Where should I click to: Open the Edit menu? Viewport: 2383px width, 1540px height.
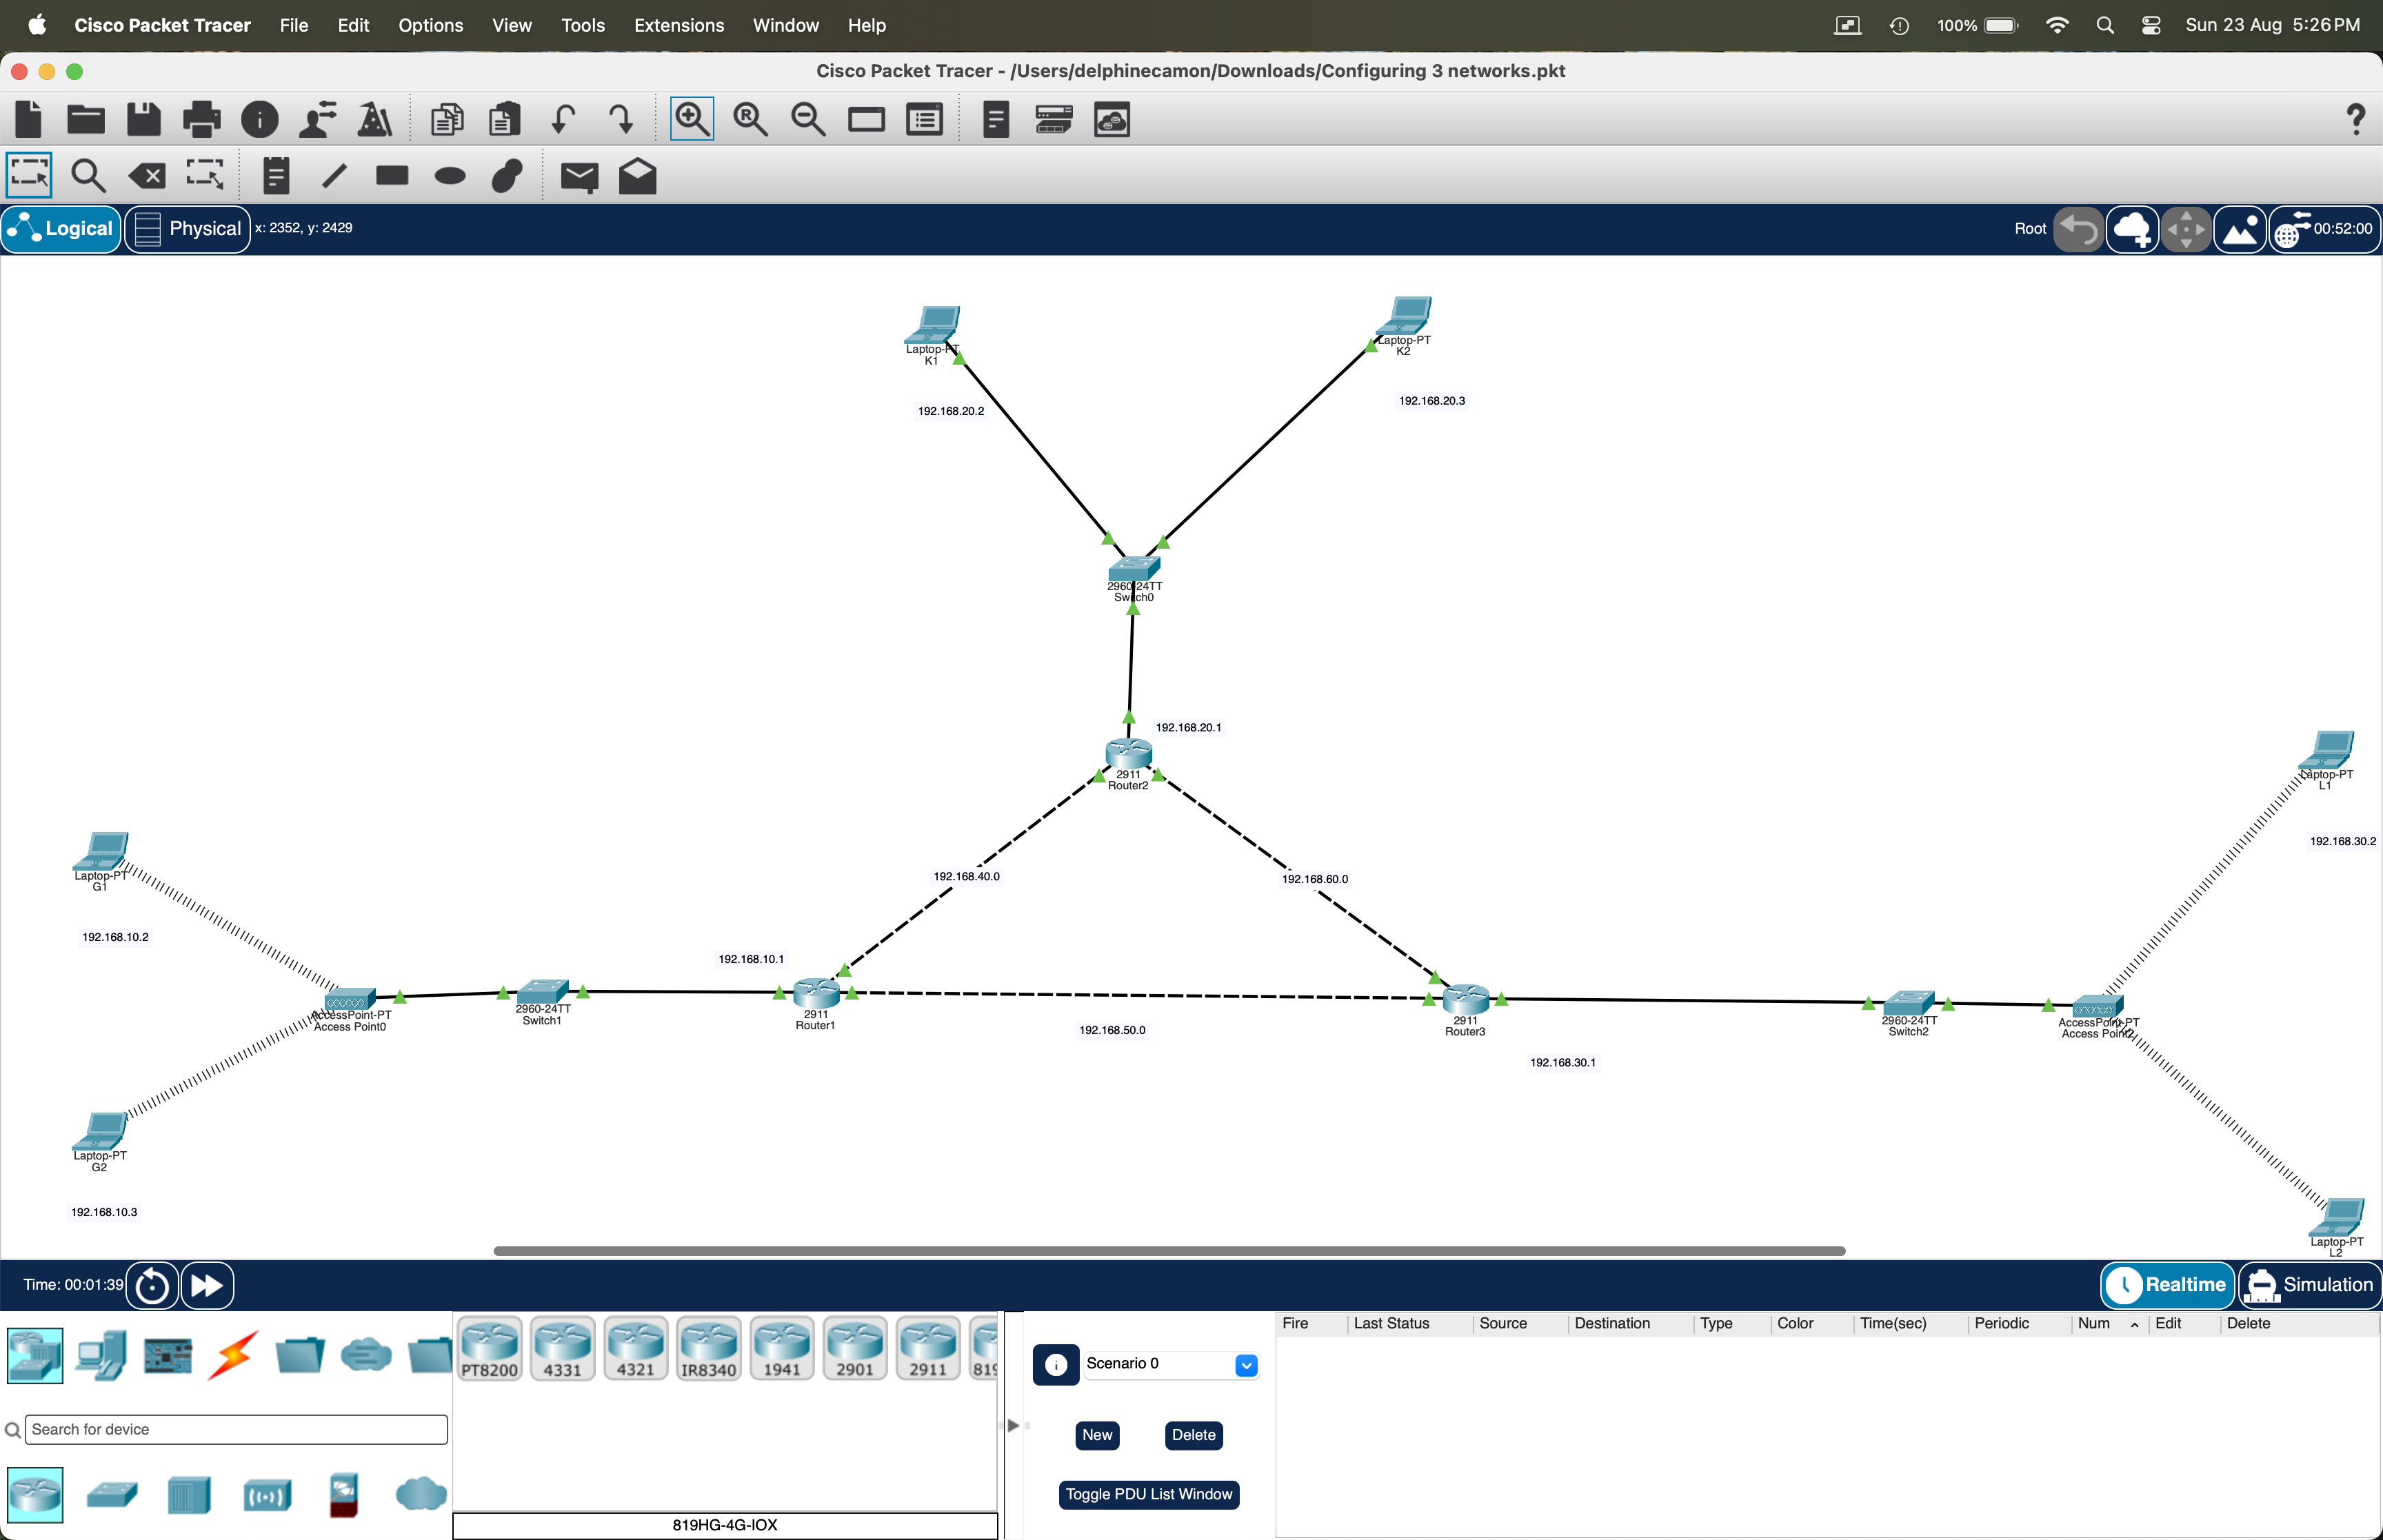coord(353,25)
